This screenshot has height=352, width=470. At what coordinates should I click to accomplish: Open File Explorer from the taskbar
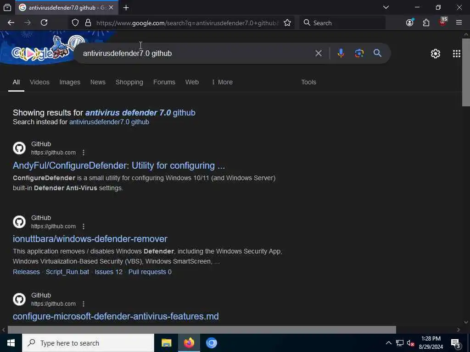point(166,343)
